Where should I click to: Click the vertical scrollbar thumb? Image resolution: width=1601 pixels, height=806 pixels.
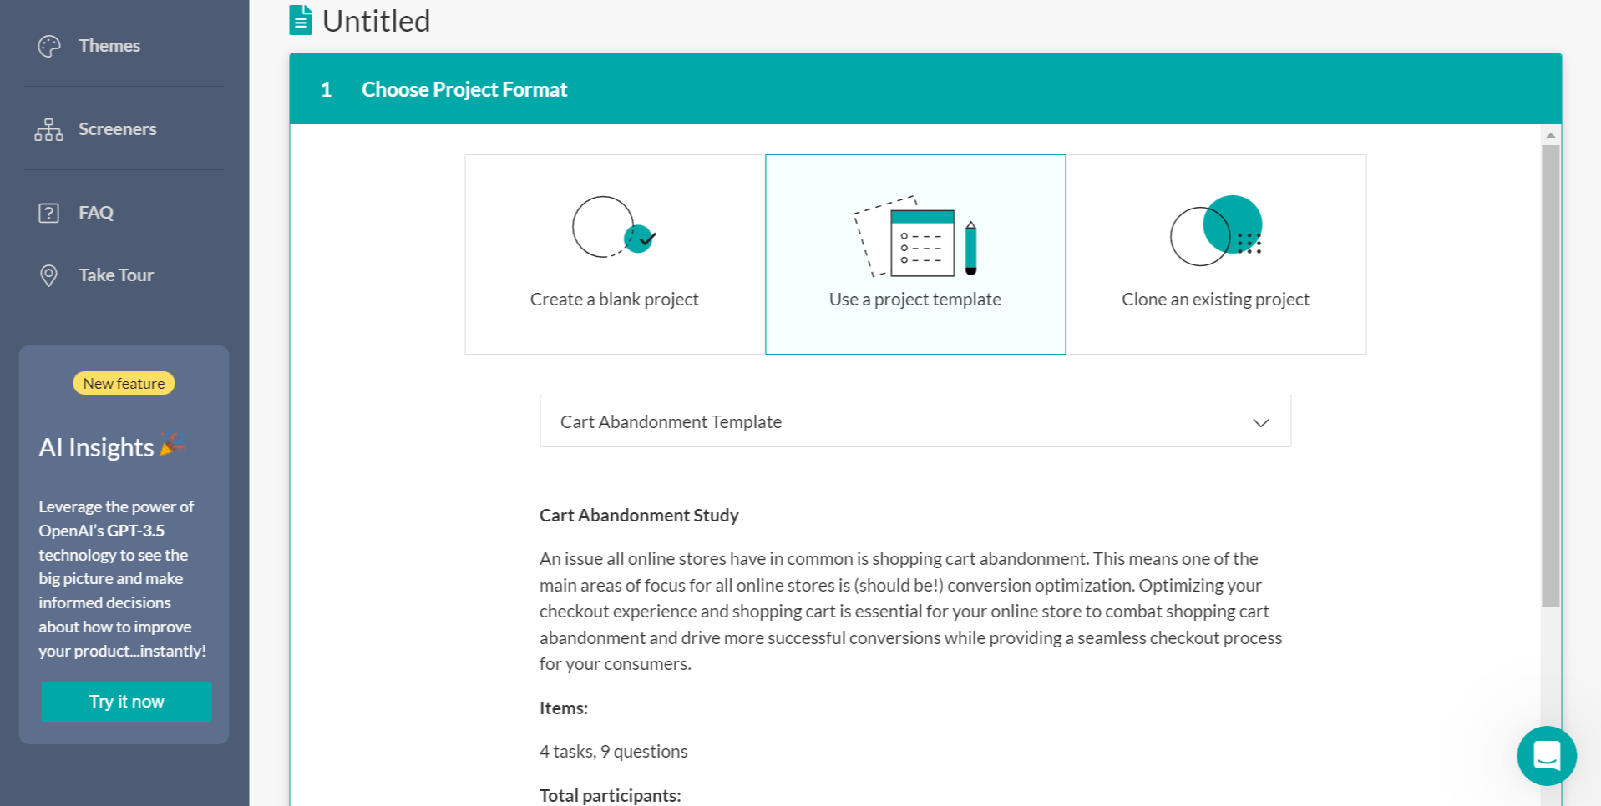(x=1551, y=375)
